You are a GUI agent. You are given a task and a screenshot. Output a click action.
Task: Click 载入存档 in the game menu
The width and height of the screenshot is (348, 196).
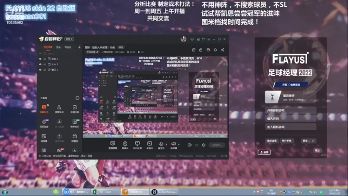[x=290, y=118]
